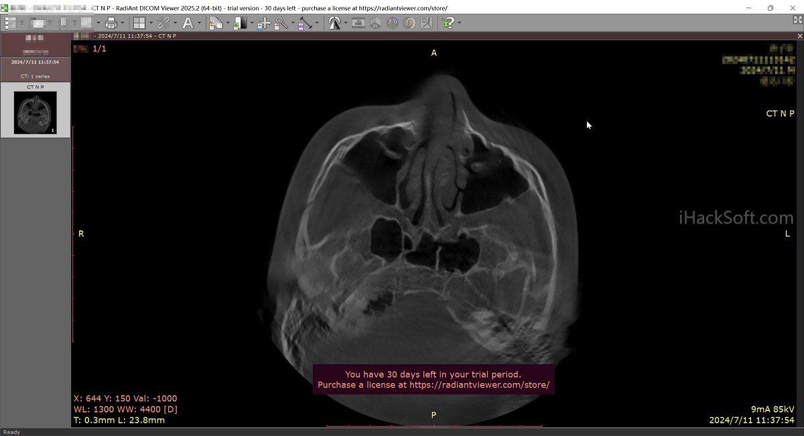The height and width of the screenshot is (436, 804).
Task: Select the Browse series tool
Action: pos(216,23)
